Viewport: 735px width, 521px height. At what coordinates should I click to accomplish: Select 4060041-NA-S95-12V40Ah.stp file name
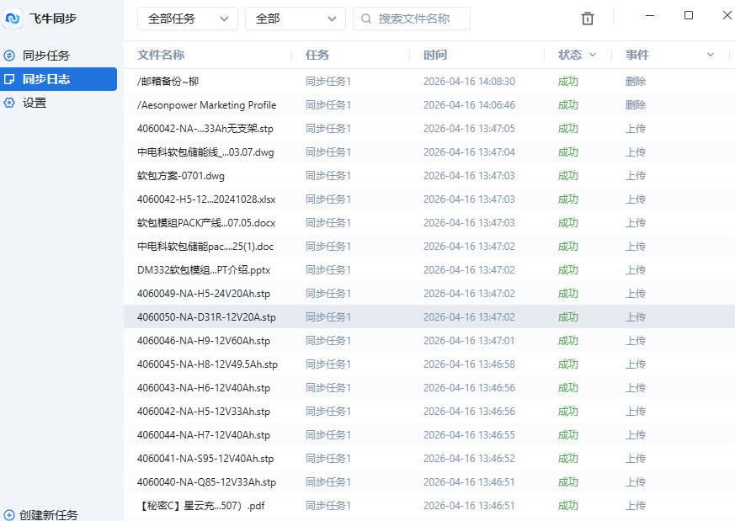(x=205, y=459)
